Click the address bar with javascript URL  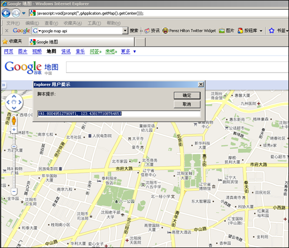(x=159, y=13)
